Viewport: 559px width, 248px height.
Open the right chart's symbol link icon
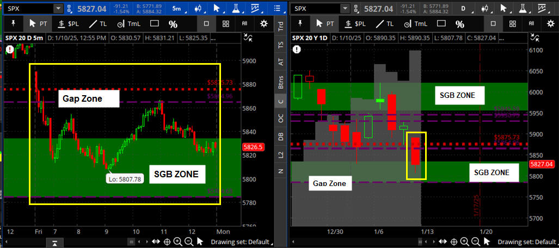[357, 8]
